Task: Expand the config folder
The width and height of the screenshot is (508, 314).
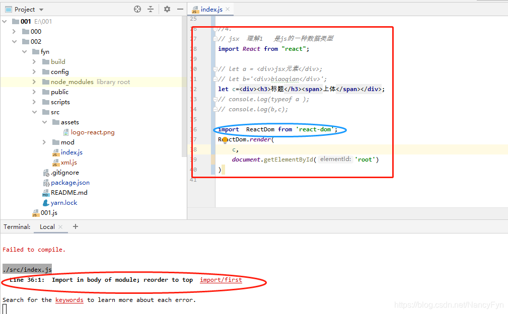Action: coord(34,71)
